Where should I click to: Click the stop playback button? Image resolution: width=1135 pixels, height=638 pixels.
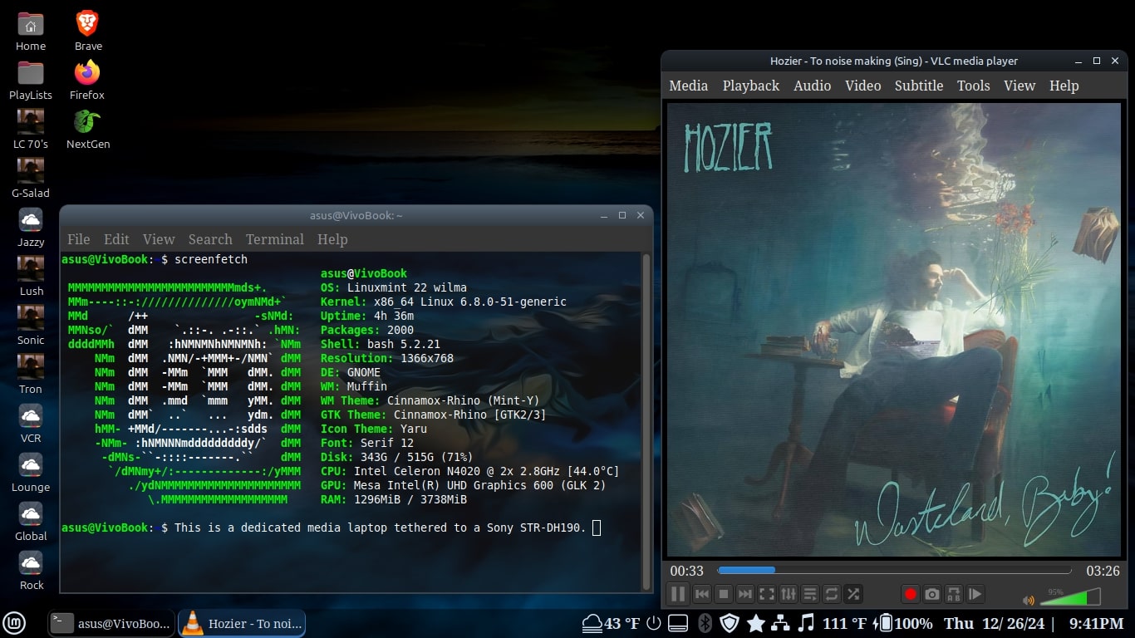click(x=724, y=594)
